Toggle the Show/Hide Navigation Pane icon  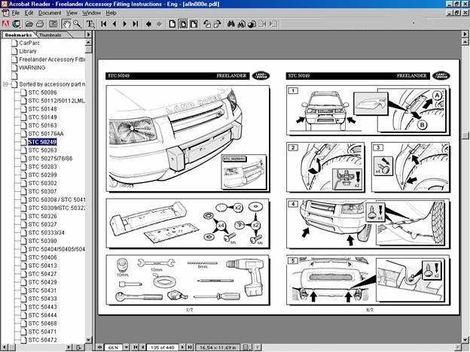(53, 24)
